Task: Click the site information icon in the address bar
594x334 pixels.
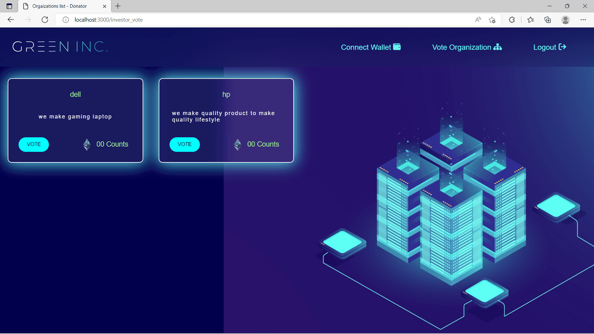Action: coord(66,19)
